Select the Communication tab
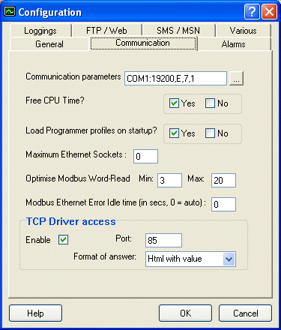Viewport: 281px width, 330px height. pyautogui.click(x=143, y=43)
